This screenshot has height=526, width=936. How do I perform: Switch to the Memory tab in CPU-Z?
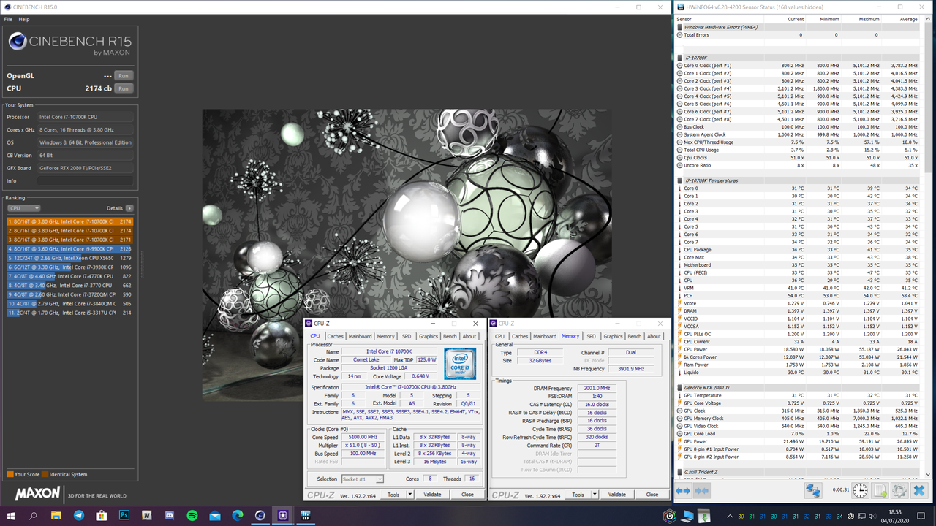pos(385,336)
